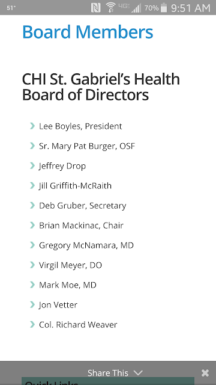Select Brian Mackinac, Chair entry

tap(81, 226)
